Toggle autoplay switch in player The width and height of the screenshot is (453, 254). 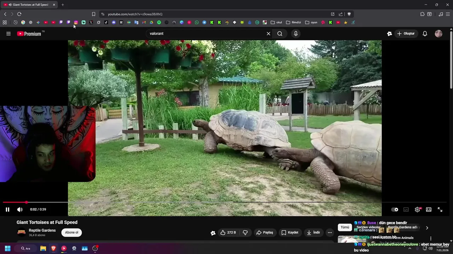(395, 210)
